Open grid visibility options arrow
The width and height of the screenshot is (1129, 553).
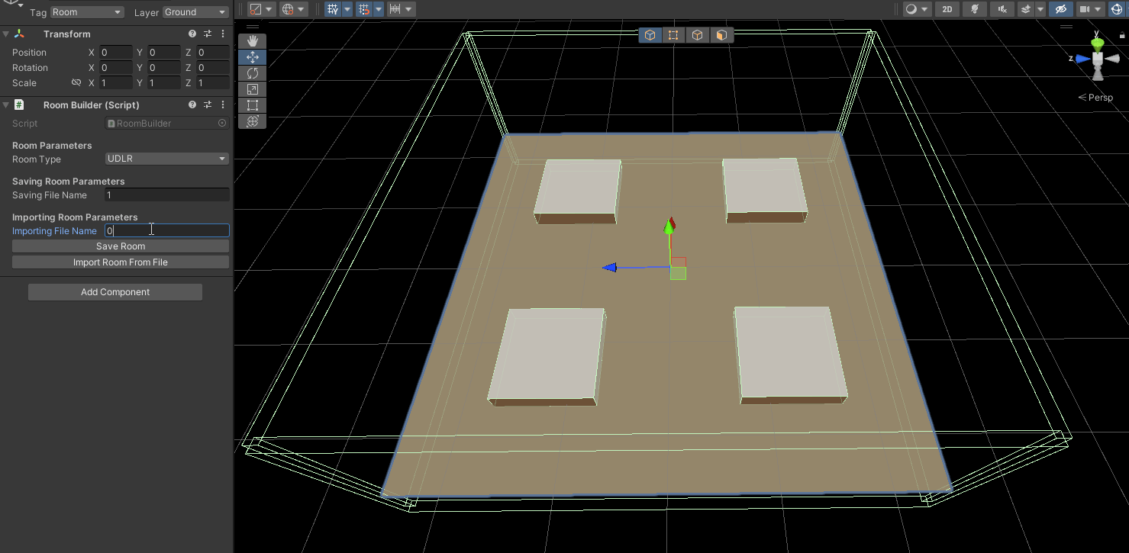coord(347,9)
